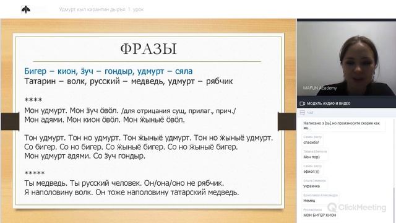Click the МОДУЛЬ АУДИО И ВИДЕО header label
The image size is (396, 223).
click(329, 103)
